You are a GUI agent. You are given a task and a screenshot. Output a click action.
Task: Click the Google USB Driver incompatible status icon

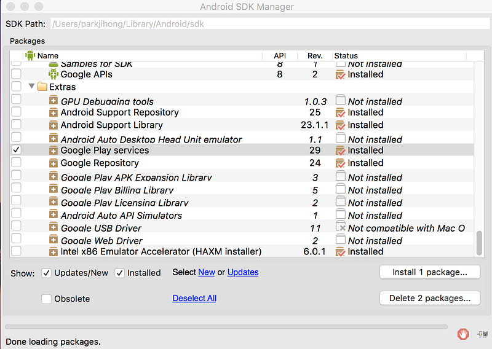pos(341,226)
